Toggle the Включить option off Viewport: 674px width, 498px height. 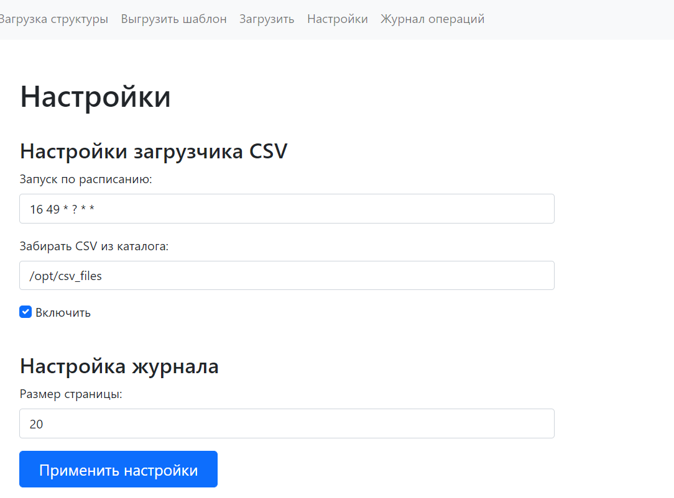[x=25, y=312]
